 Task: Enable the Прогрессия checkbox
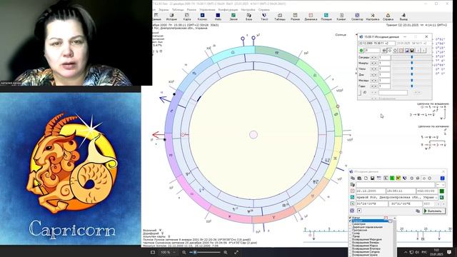(x=350, y=230)
